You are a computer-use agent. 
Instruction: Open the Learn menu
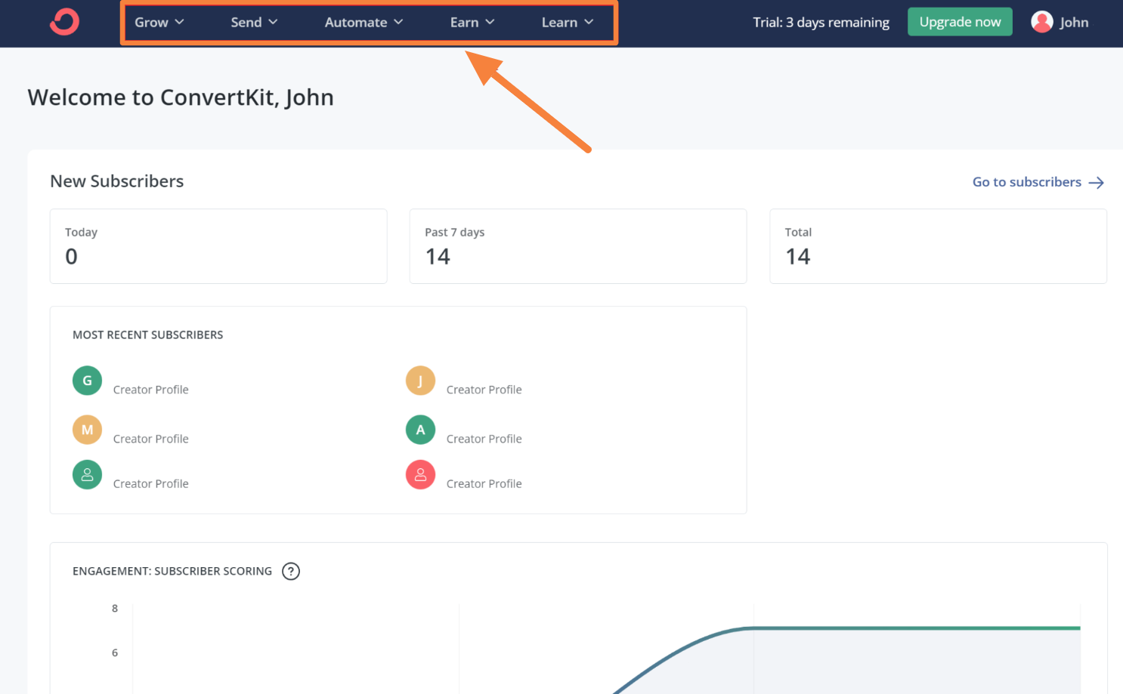568,23
